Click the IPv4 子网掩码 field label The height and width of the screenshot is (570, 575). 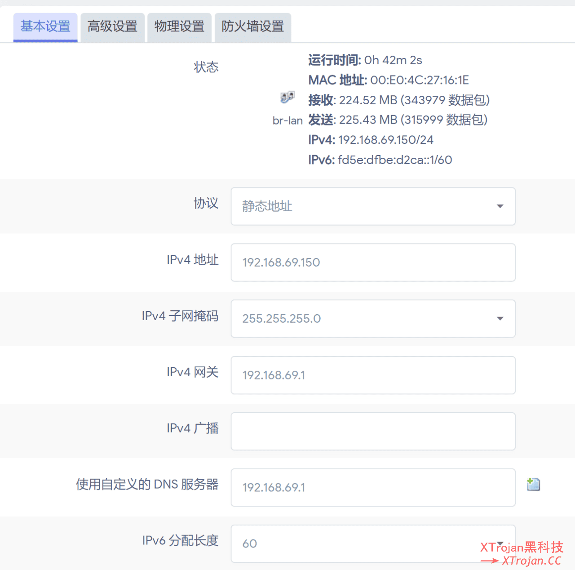point(180,316)
